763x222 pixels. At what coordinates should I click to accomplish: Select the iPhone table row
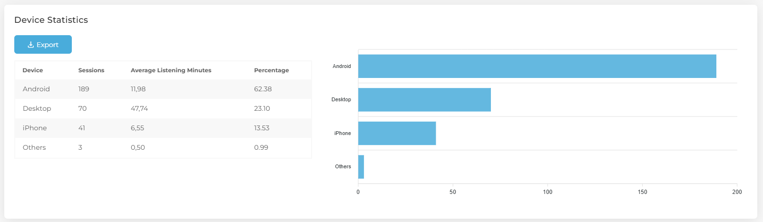tap(163, 128)
